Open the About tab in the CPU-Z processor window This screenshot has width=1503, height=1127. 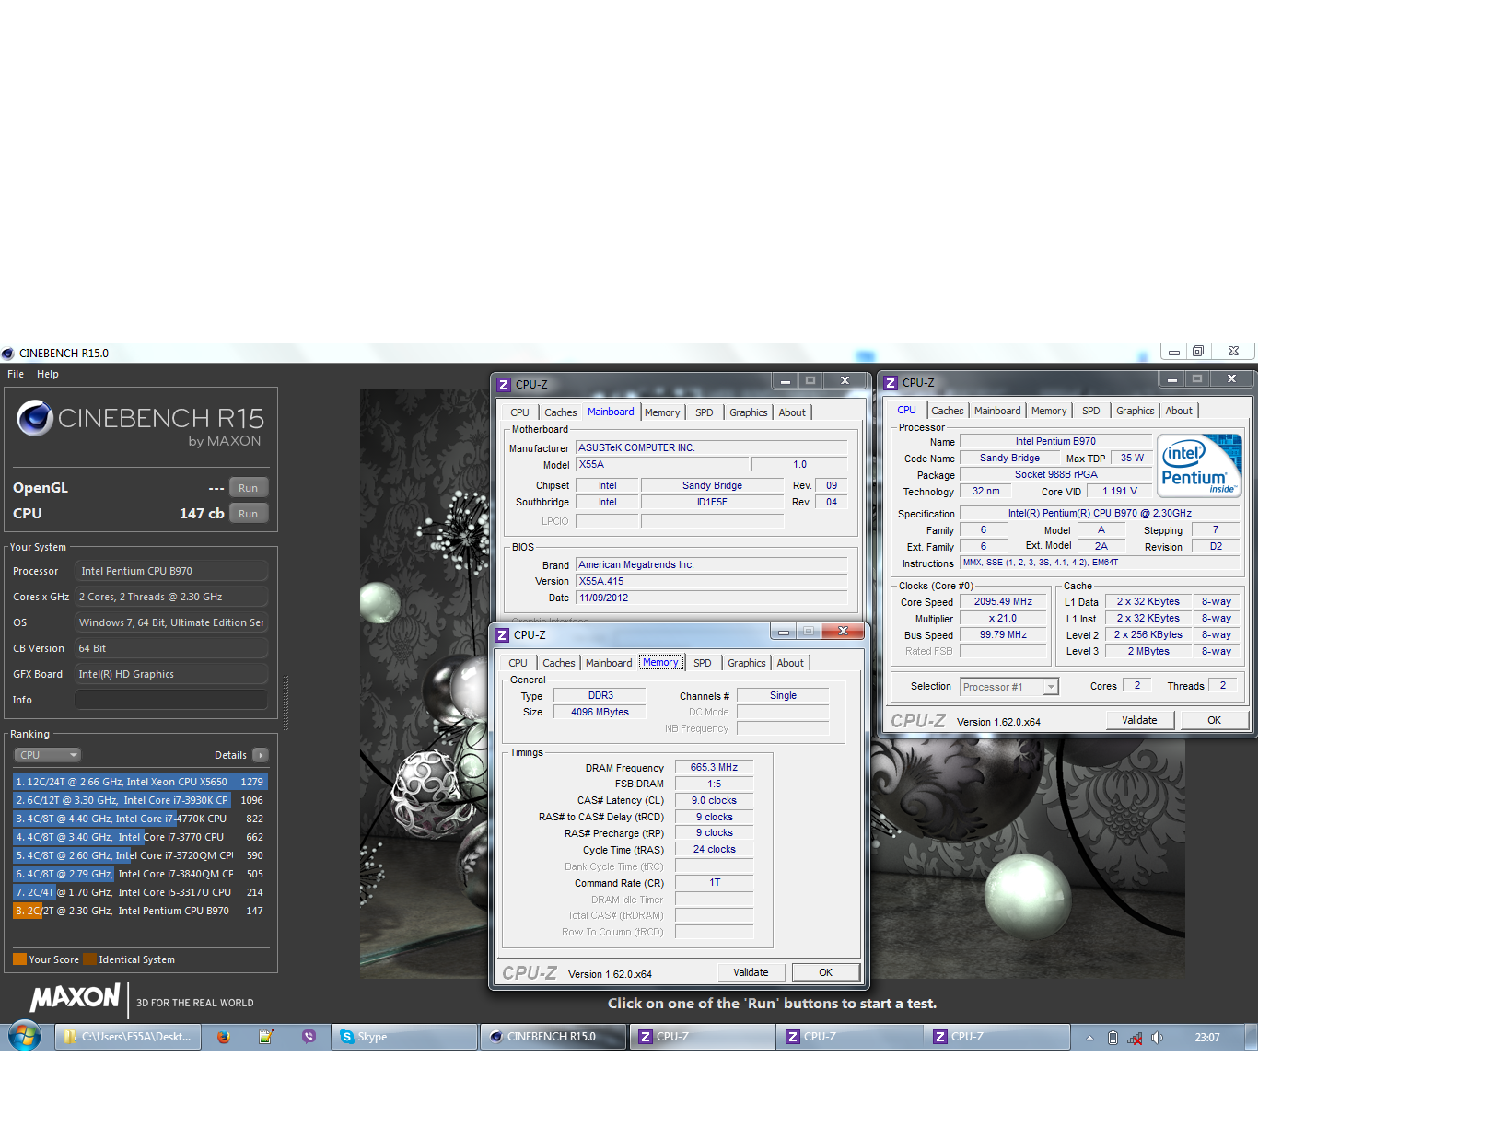[x=1179, y=411]
